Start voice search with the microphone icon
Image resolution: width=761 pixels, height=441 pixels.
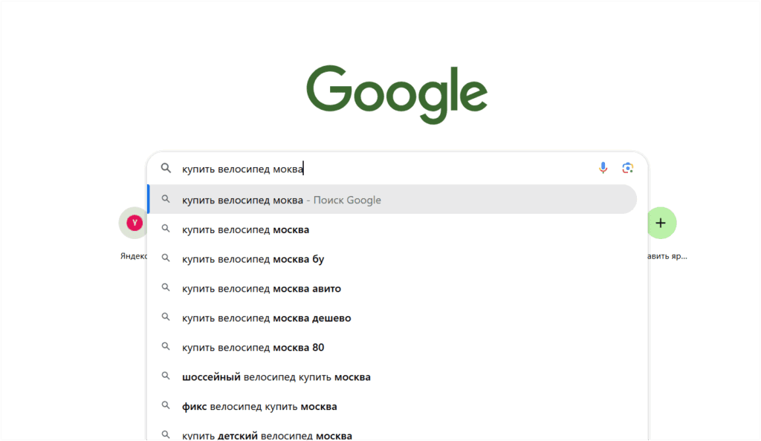[x=603, y=168]
